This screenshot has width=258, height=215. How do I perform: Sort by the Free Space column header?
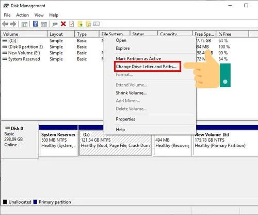pyautogui.click(x=204, y=34)
